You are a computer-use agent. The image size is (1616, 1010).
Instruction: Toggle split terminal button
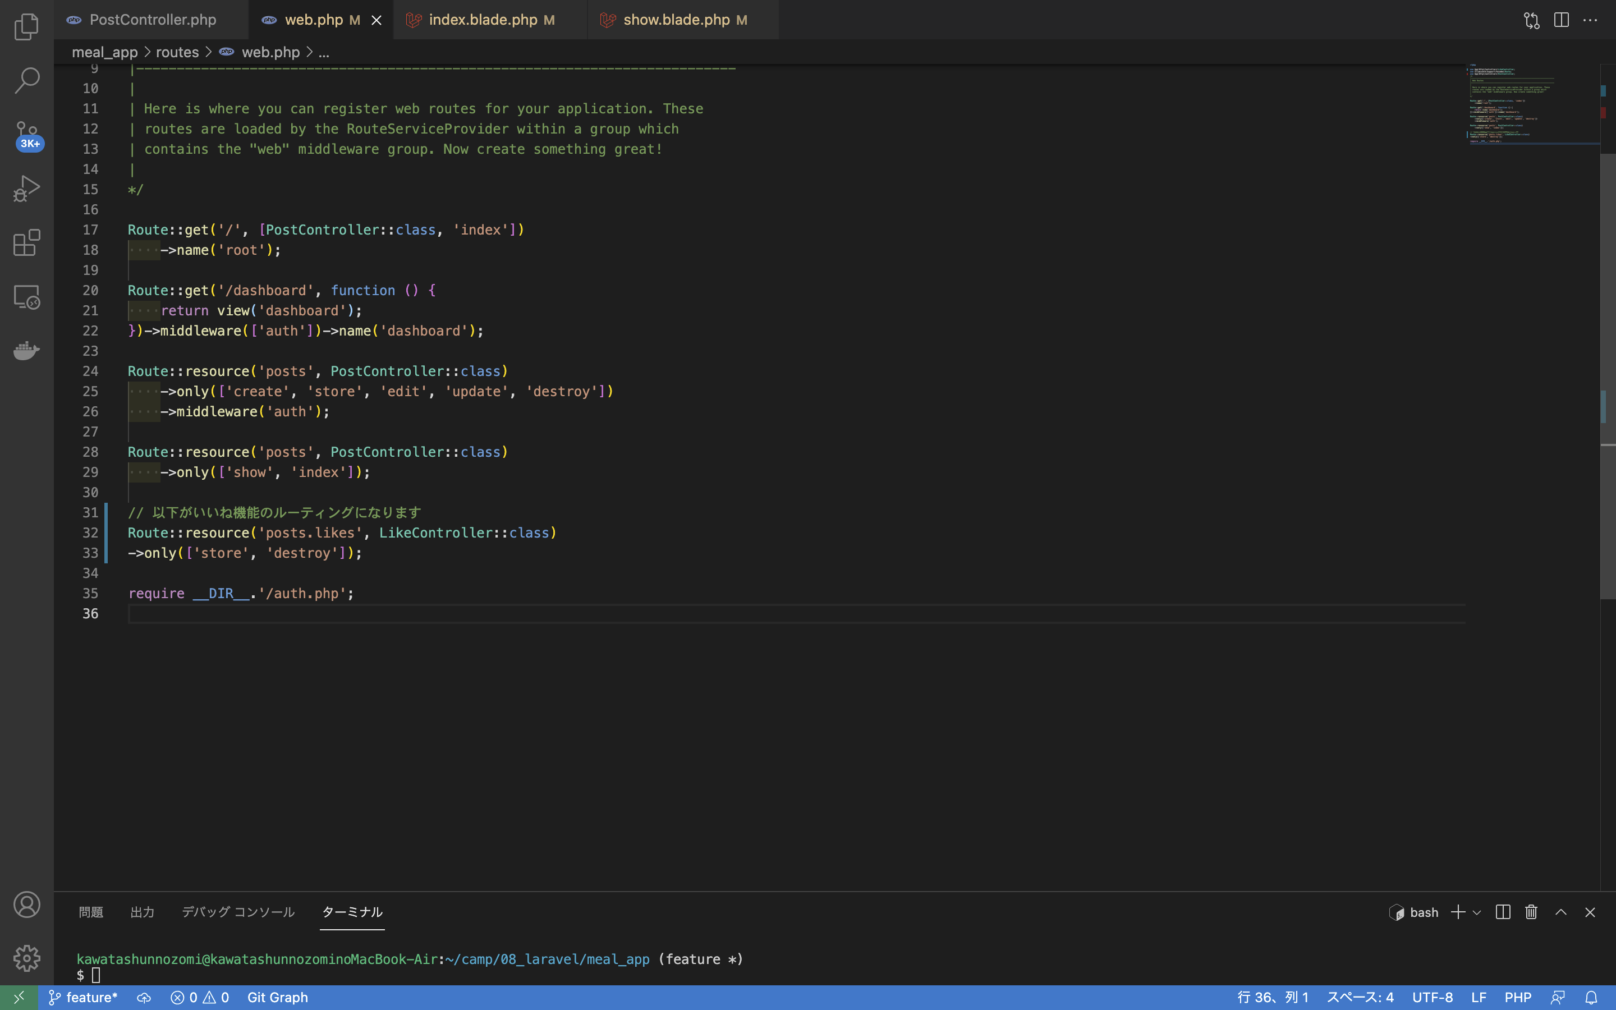1503,912
